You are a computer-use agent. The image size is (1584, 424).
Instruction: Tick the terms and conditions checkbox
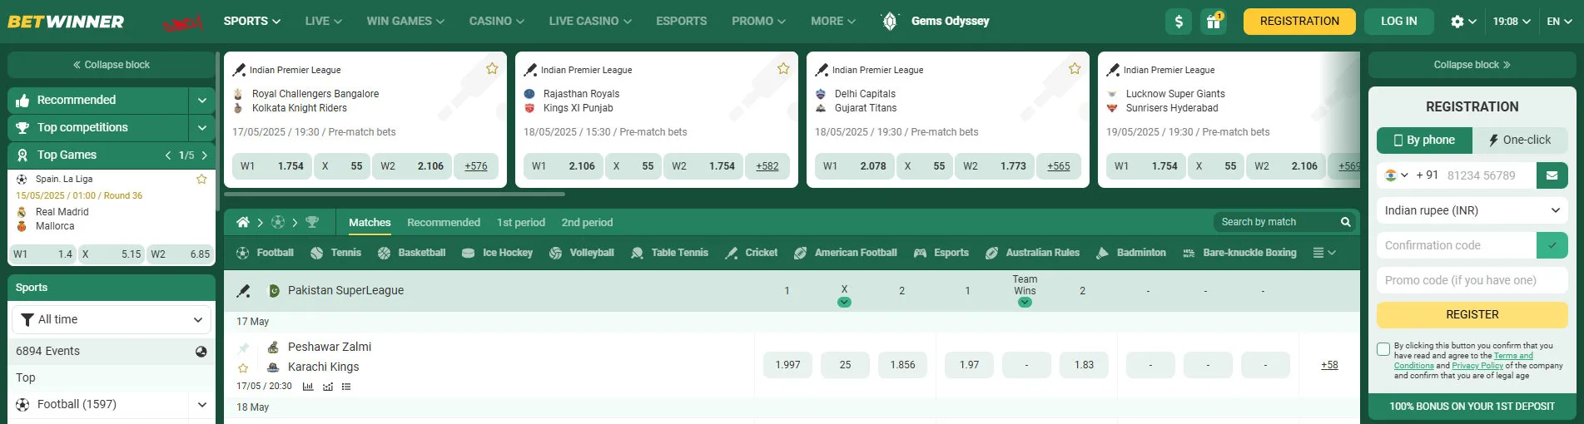[1383, 349]
